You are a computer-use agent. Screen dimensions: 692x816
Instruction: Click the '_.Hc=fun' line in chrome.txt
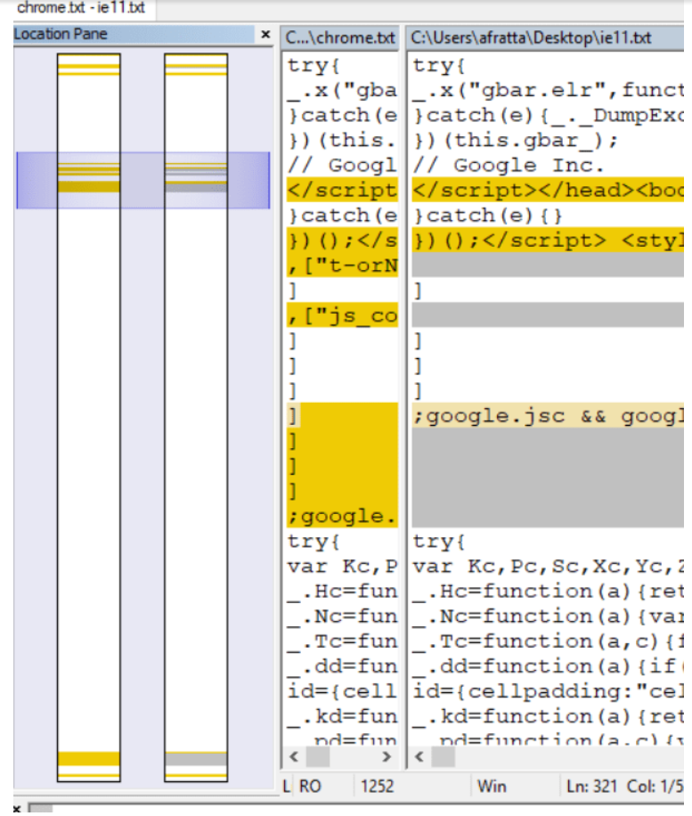[x=342, y=592]
